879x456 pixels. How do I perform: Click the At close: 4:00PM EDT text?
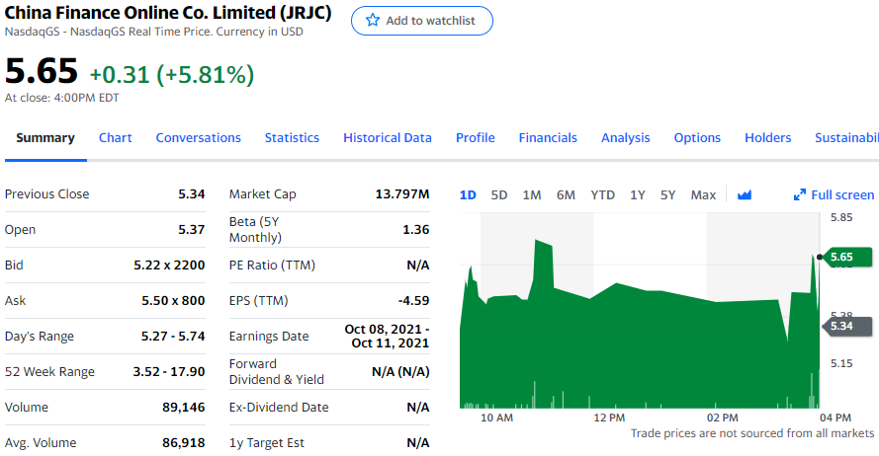[x=61, y=98]
